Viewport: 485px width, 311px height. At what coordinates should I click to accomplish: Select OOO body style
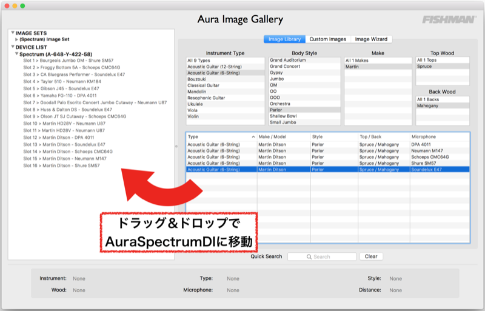pyautogui.click(x=304, y=98)
